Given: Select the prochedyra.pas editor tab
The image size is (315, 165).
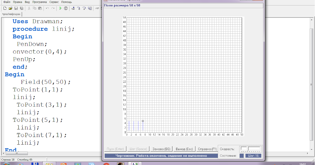Looking at the screenshot, I should (x=12, y=14).
